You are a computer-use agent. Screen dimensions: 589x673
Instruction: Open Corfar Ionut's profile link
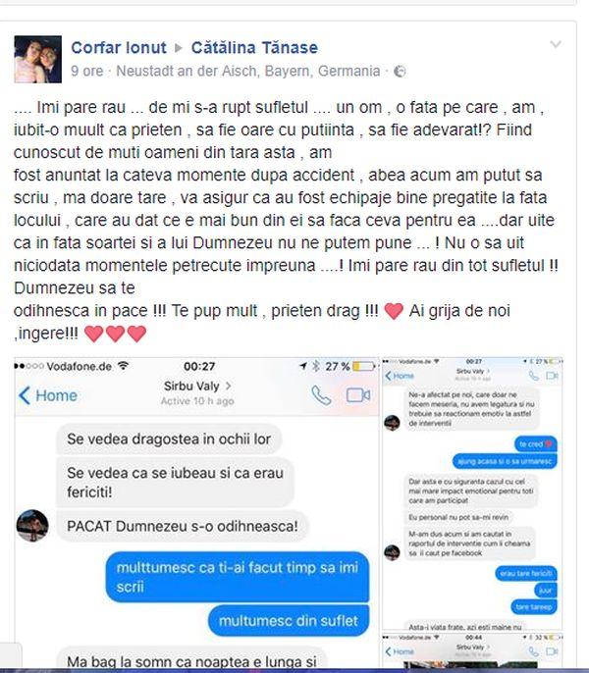(119, 47)
